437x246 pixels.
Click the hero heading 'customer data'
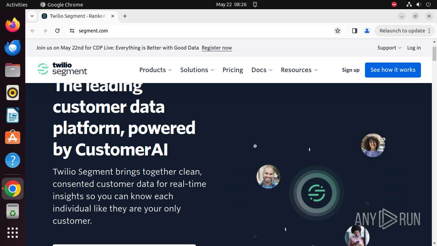(109, 107)
